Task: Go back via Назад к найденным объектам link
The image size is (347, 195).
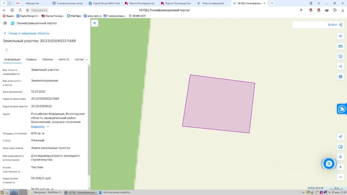Action: click(x=27, y=33)
